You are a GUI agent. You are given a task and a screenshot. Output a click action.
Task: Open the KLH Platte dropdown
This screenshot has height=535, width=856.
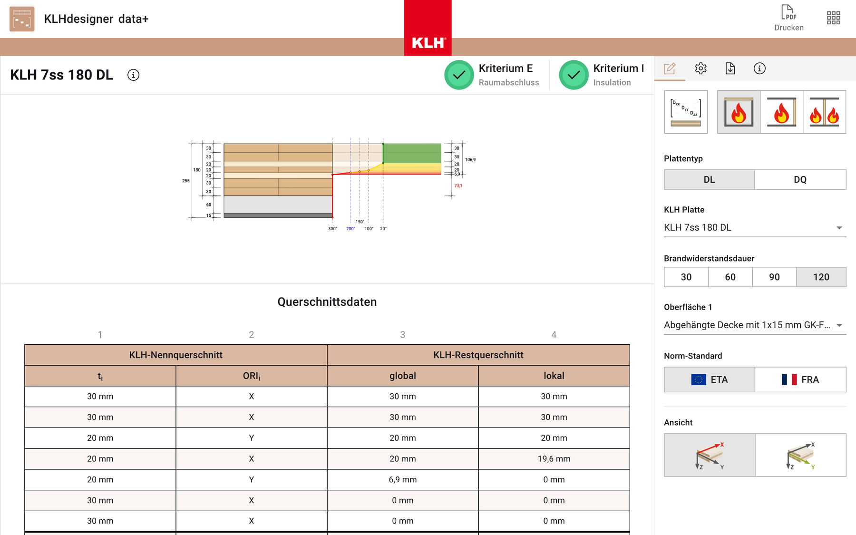tap(755, 227)
